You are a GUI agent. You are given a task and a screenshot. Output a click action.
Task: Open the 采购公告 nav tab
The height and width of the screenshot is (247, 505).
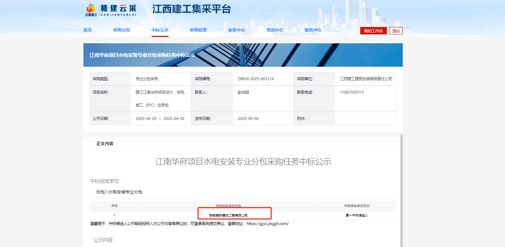coord(122,30)
